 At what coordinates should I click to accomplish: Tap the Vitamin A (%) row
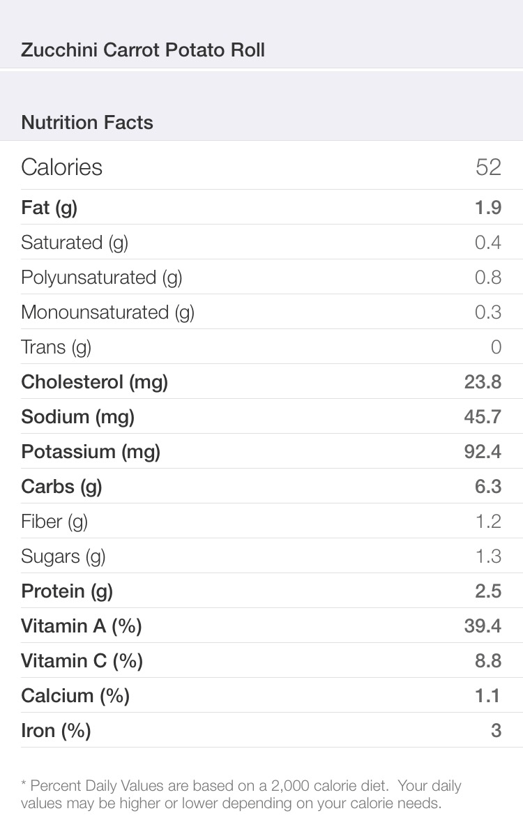261,625
